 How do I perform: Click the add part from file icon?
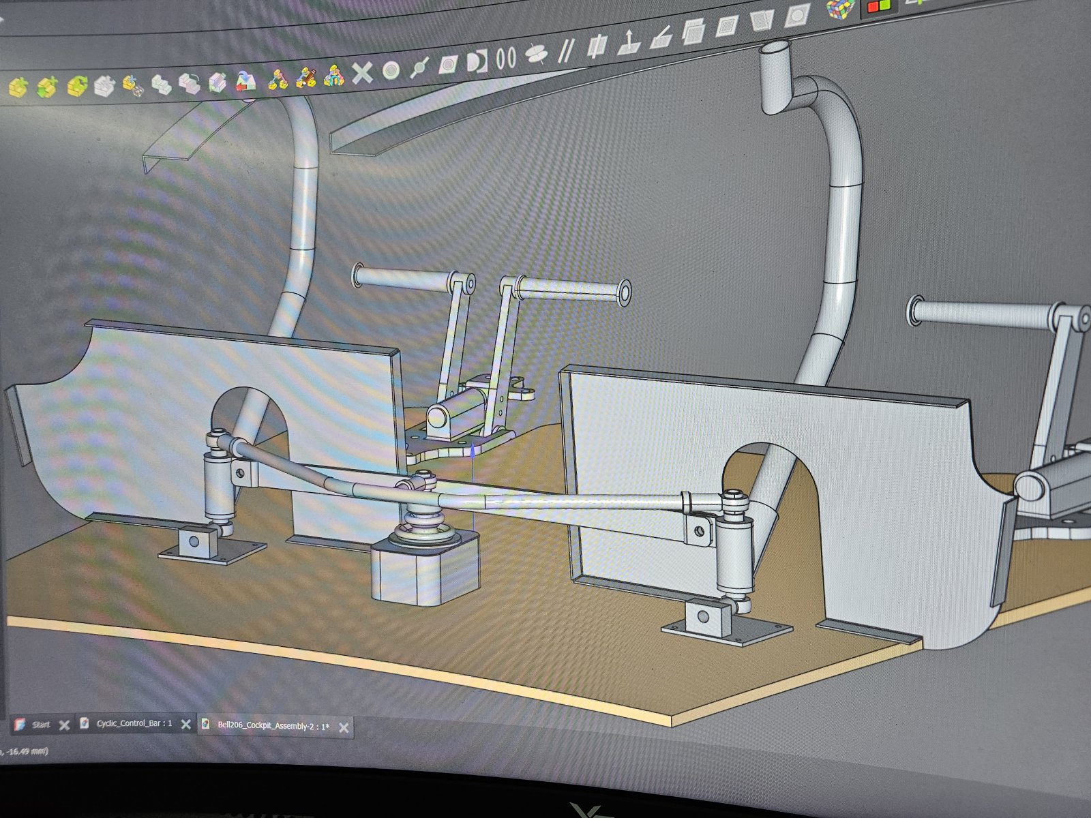pos(18,87)
